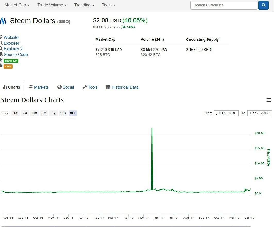The image size is (278, 227).
Task: Click the $20.00 price axis label
Action: (259, 133)
